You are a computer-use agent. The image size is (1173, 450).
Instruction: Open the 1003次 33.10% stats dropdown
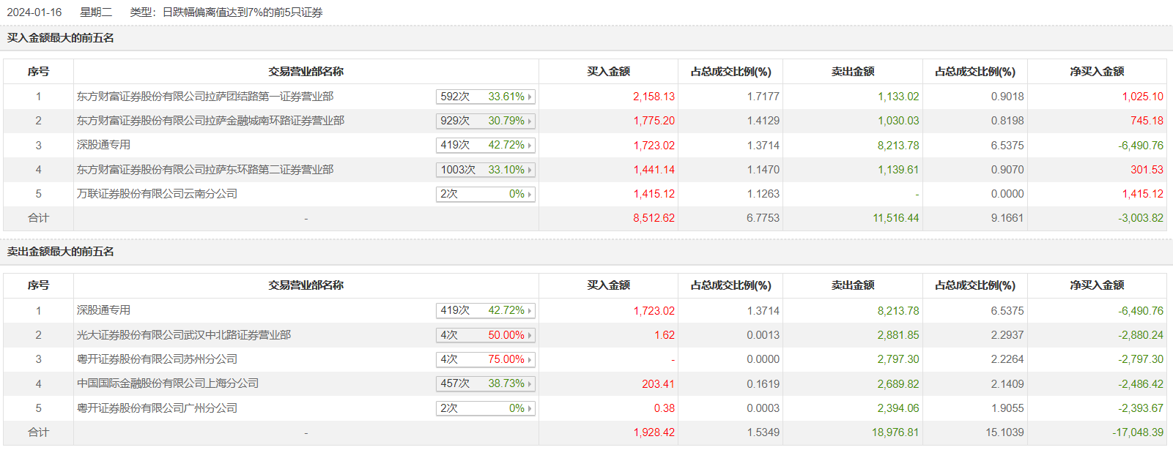(485, 170)
